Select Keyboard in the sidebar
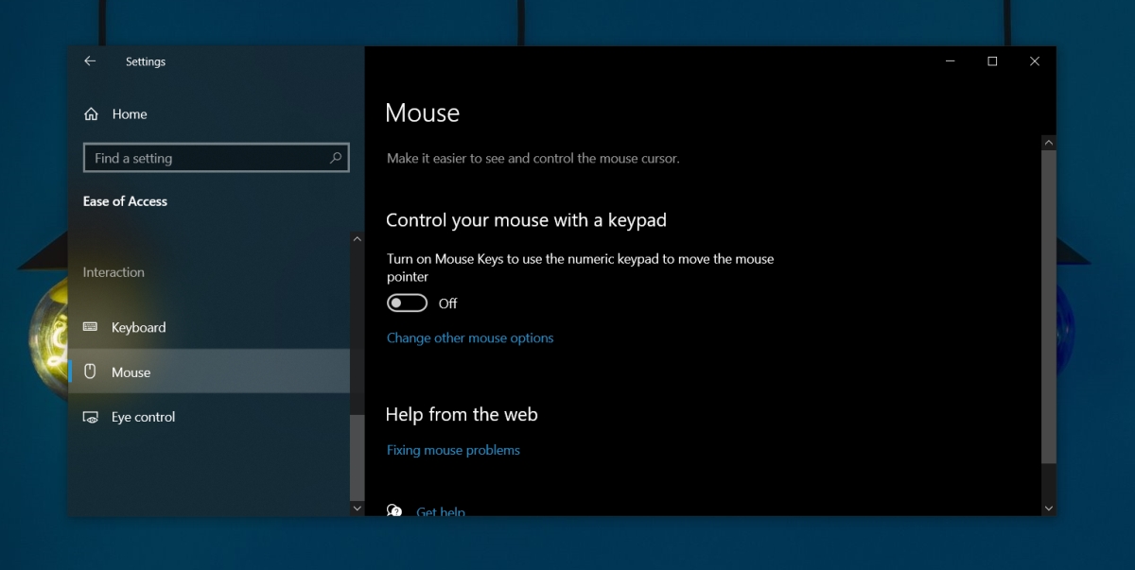This screenshot has width=1135, height=570. point(209,327)
